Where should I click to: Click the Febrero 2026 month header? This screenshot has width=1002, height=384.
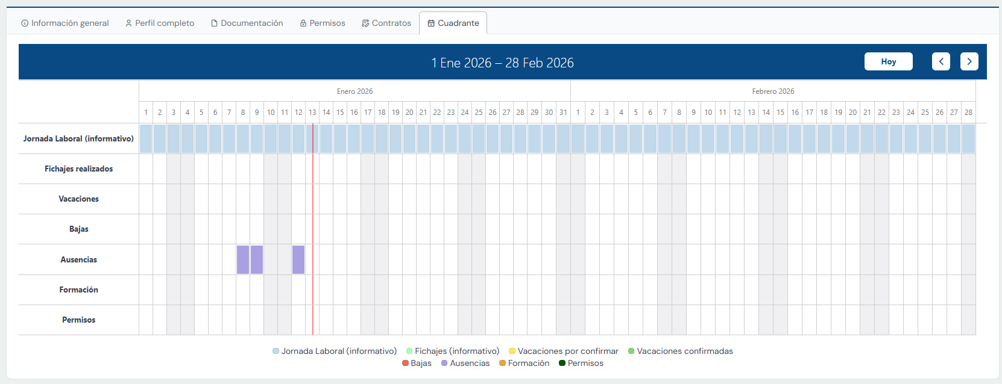point(773,91)
